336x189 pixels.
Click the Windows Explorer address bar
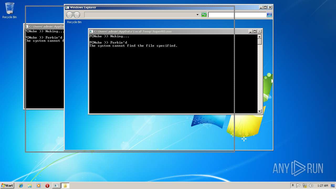pyautogui.click(x=142, y=15)
